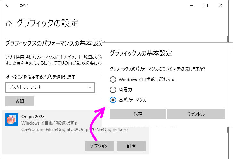The height and width of the screenshot is (159, 233).
Task: Open the デスクトップ アプリ dropdown
Action: (x=50, y=87)
